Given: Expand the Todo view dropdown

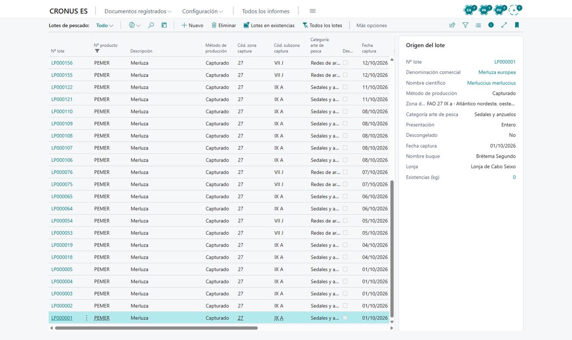Looking at the screenshot, I should [x=105, y=25].
